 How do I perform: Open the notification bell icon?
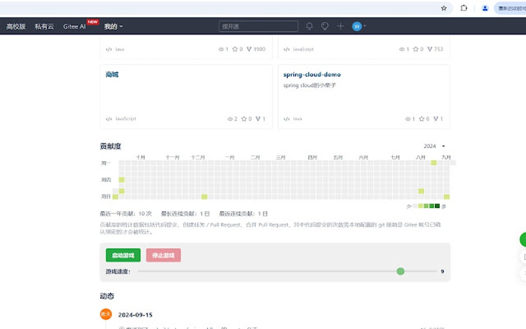coord(310,26)
